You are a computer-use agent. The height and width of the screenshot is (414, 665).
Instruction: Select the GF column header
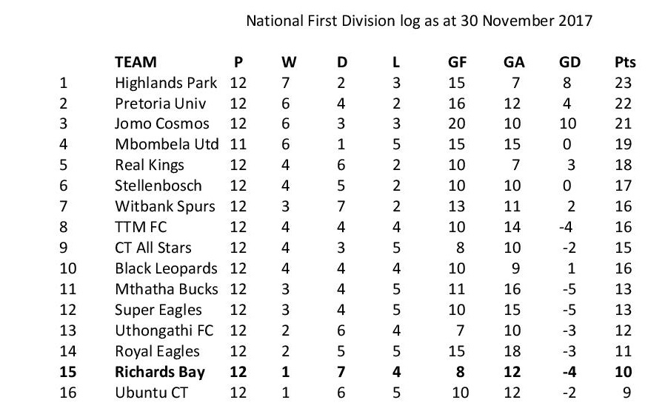pyautogui.click(x=457, y=62)
